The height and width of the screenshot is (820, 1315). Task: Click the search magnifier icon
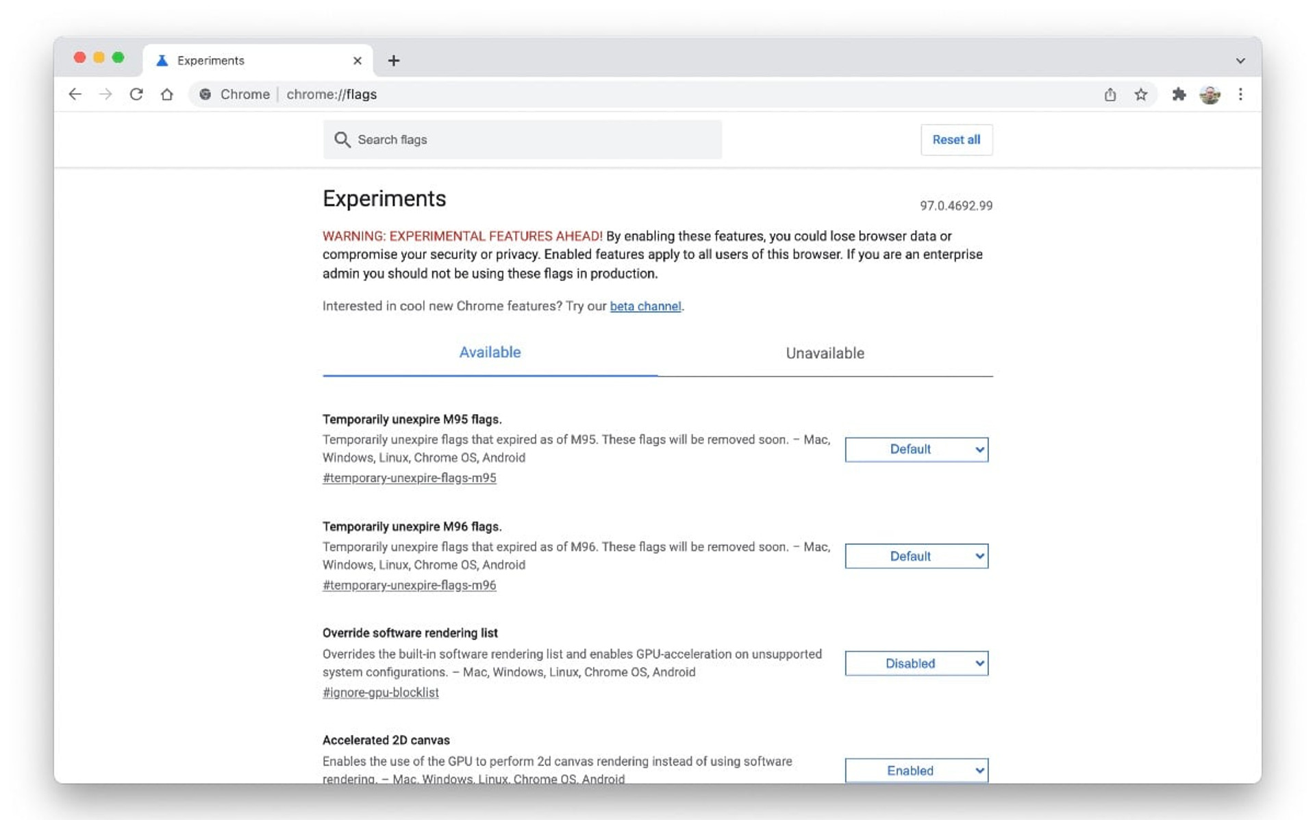[x=342, y=140]
